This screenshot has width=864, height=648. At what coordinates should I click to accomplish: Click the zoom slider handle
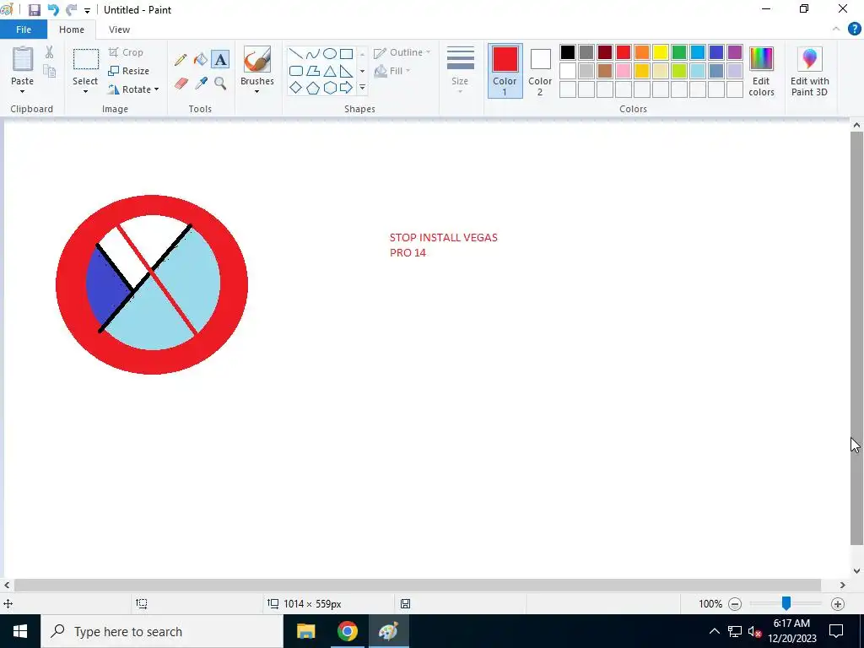(x=786, y=603)
